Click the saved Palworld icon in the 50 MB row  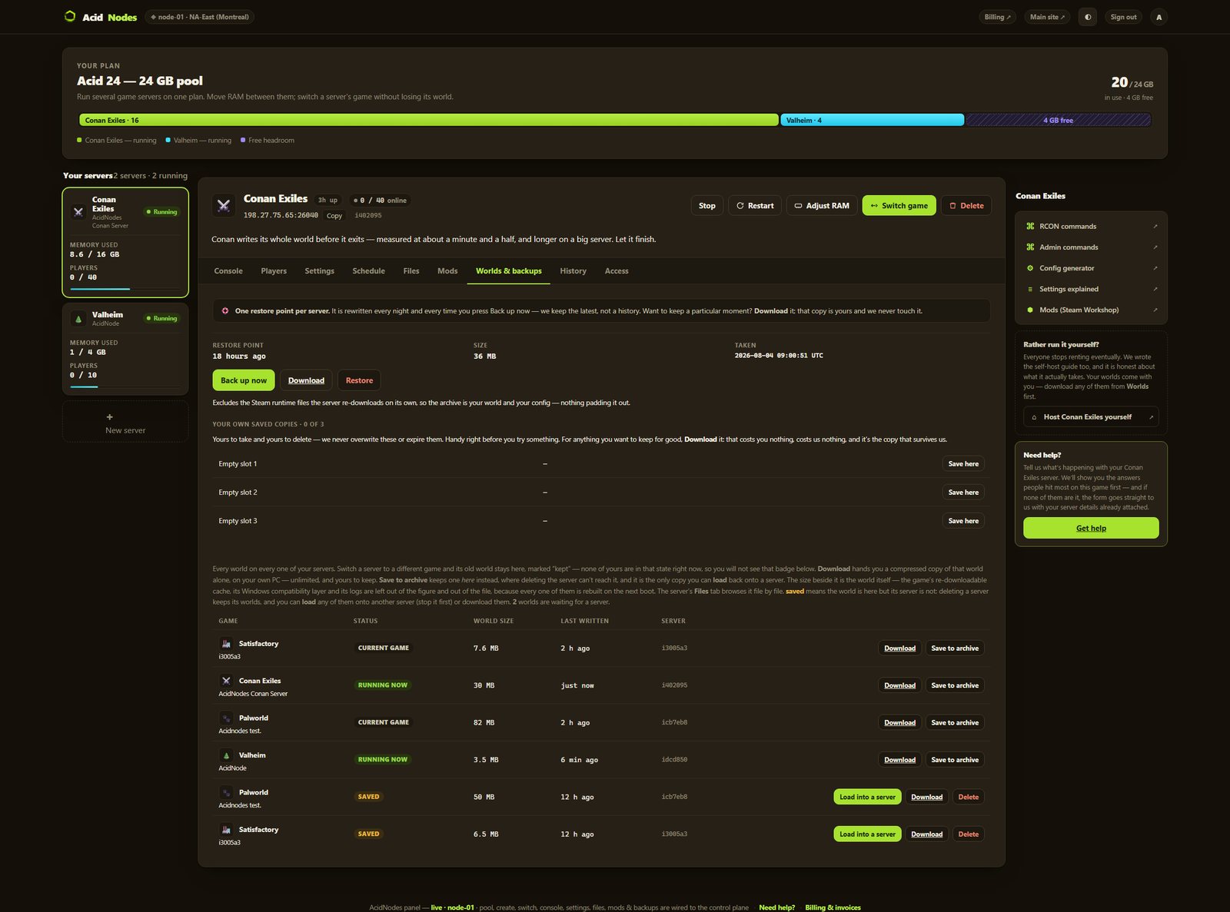pyautogui.click(x=226, y=792)
